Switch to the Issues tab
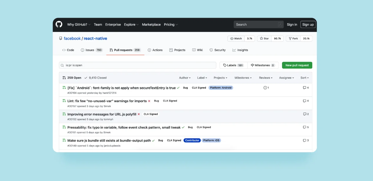The width and height of the screenshot is (373, 181). click(x=91, y=50)
